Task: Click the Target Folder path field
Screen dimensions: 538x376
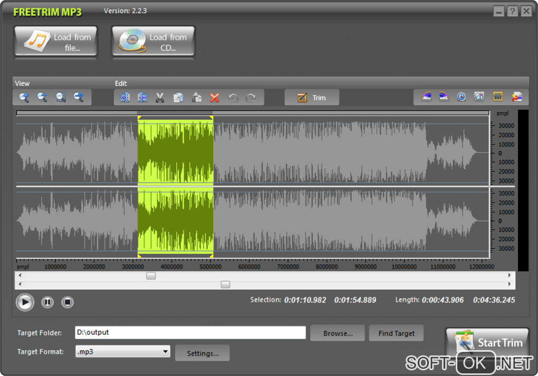Action: pos(190,332)
